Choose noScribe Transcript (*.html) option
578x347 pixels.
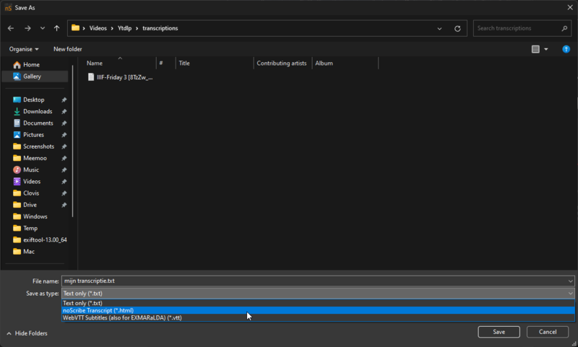click(x=98, y=310)
